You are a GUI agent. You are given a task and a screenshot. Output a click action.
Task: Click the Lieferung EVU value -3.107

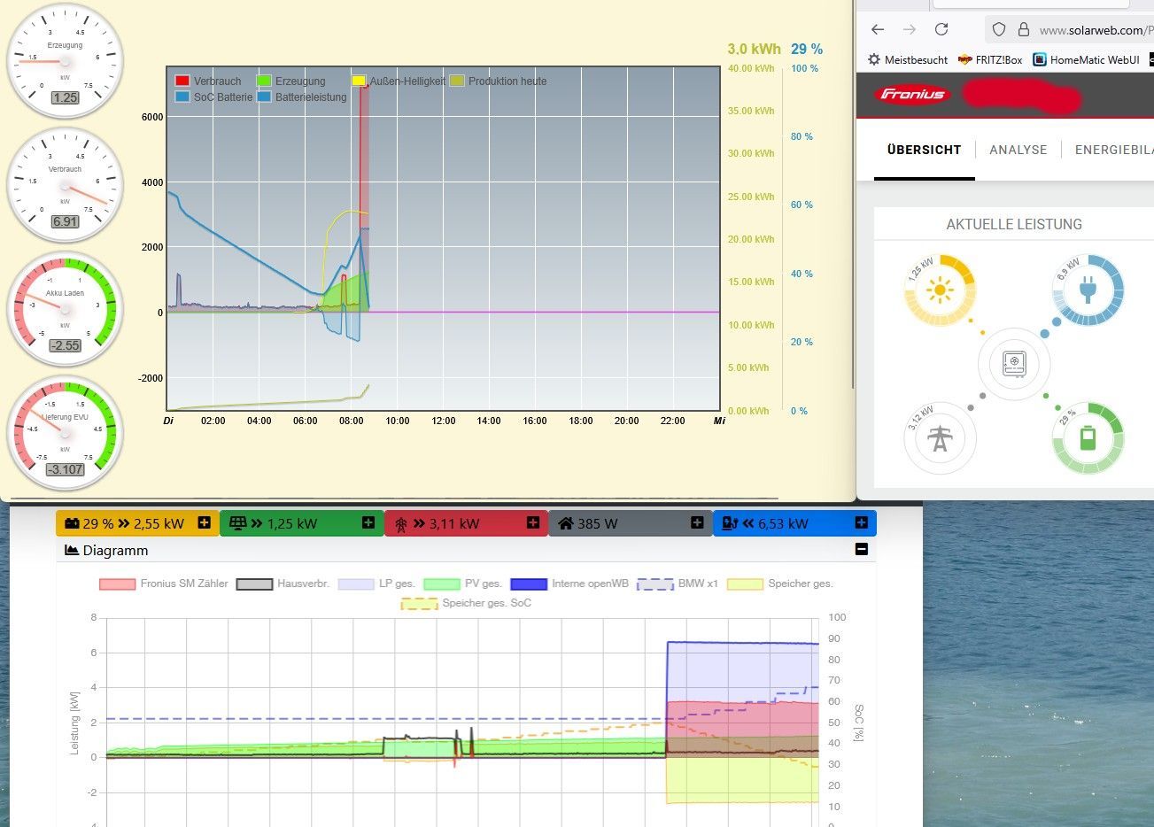click(x=65, y=469)
